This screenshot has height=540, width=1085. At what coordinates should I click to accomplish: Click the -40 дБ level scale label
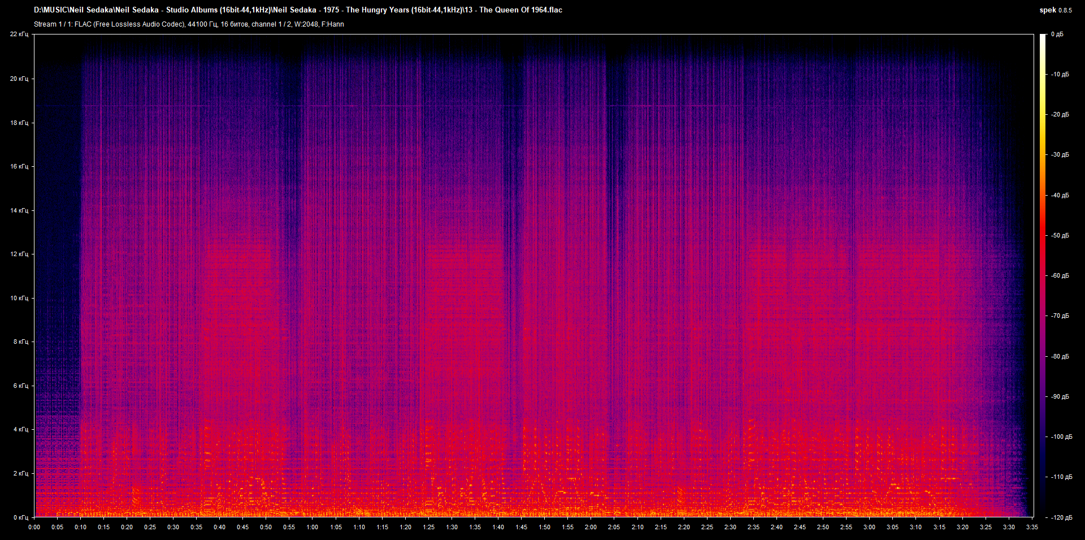click(x=1060, y=195)
